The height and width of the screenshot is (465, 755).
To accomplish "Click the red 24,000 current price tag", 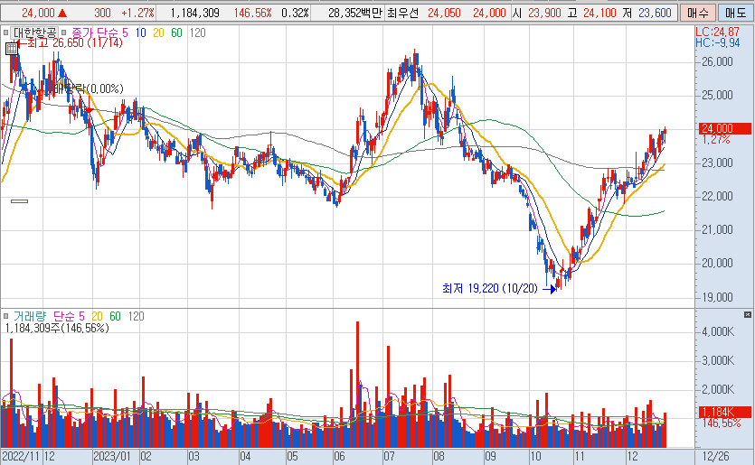I will coord(724,128).
